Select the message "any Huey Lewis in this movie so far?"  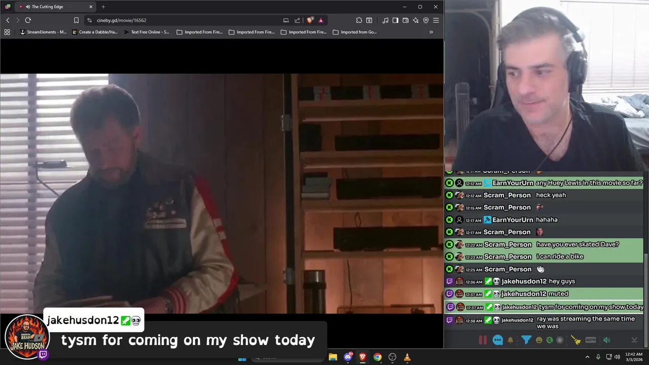click(x=589, y=183)
